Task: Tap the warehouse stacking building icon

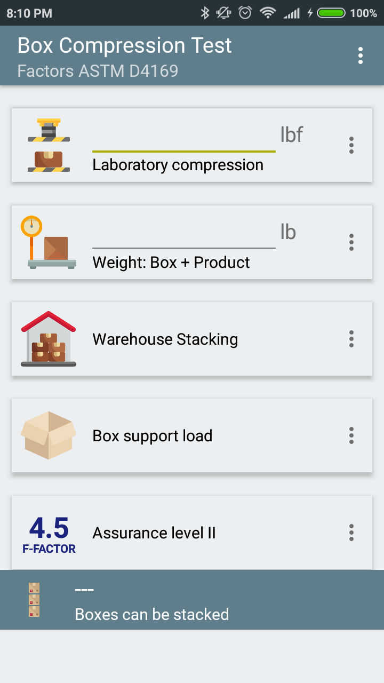Action: 49,339
